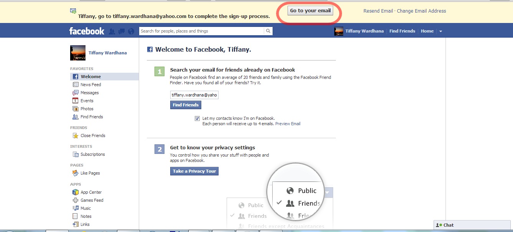Viewport: 513px width, 232px height.
Task: Click the Events calendar icon in the sidebar
Action: (76, 101)
